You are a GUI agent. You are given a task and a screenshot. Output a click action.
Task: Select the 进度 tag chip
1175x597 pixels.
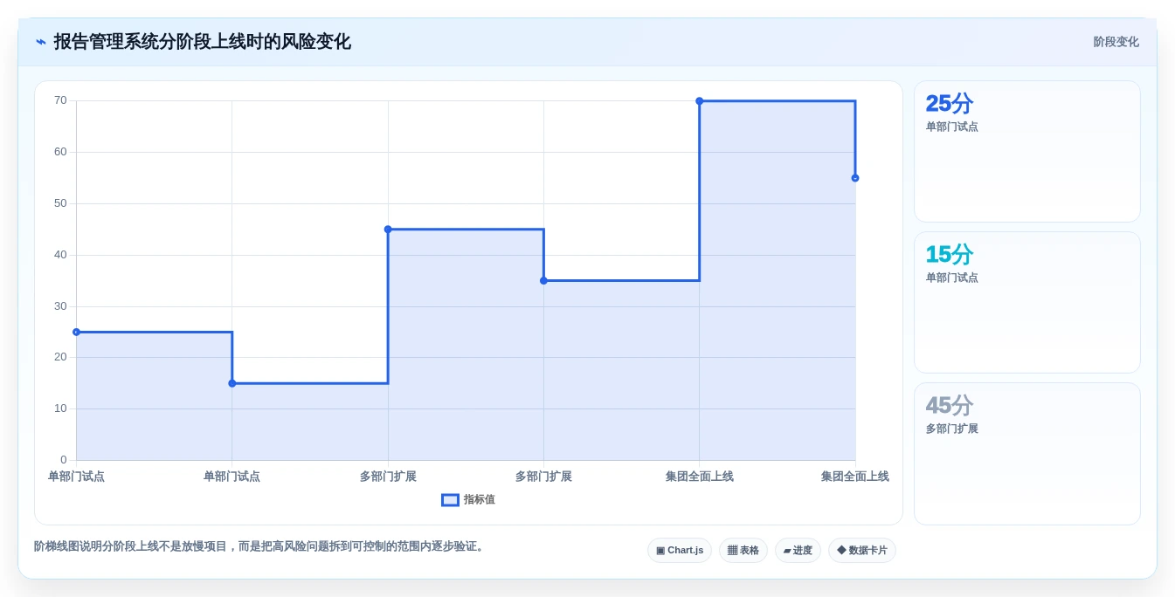tap(798, 551)
